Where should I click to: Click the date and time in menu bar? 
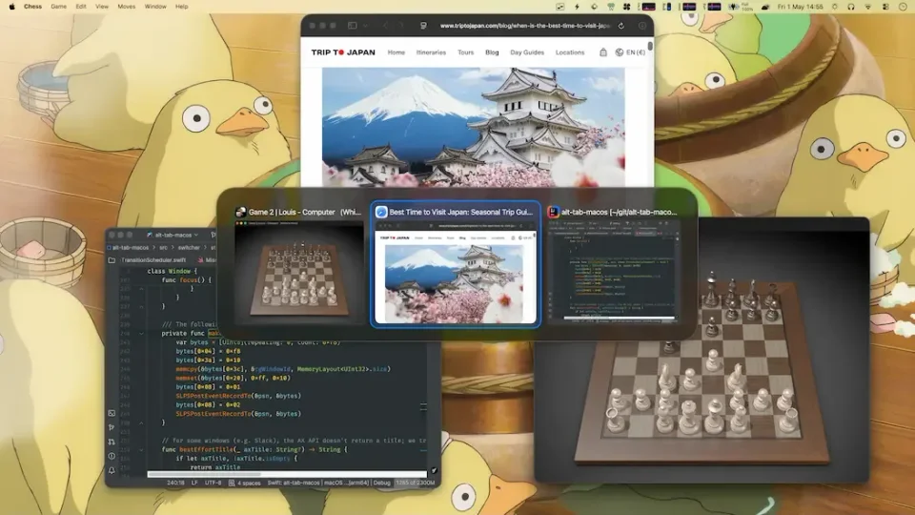[800, 7]
